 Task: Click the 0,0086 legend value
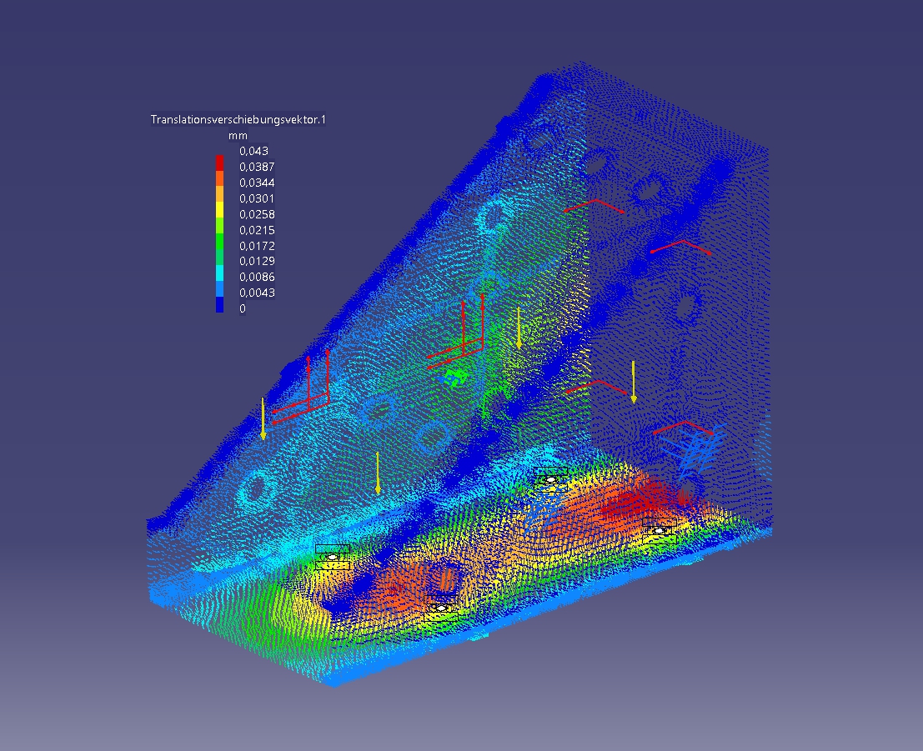tap(257, 277)
